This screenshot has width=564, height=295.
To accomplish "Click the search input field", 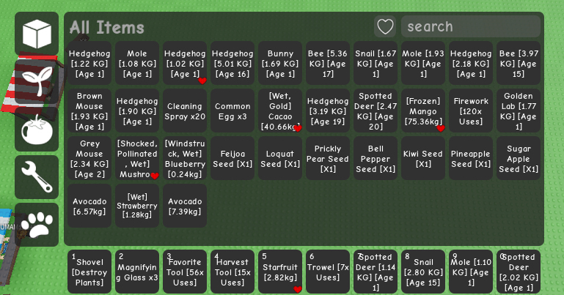I will pyautogui.click(x=471, y=26).
